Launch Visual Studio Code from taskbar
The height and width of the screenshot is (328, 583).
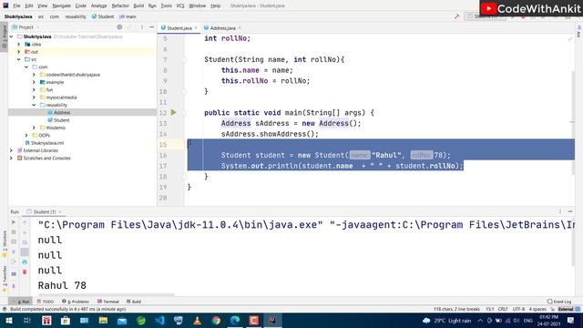point(160,320)
